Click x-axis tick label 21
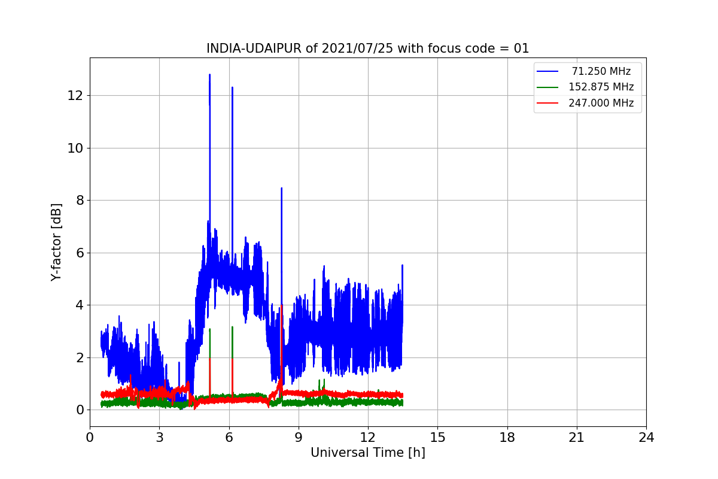 tap(577, 438)
